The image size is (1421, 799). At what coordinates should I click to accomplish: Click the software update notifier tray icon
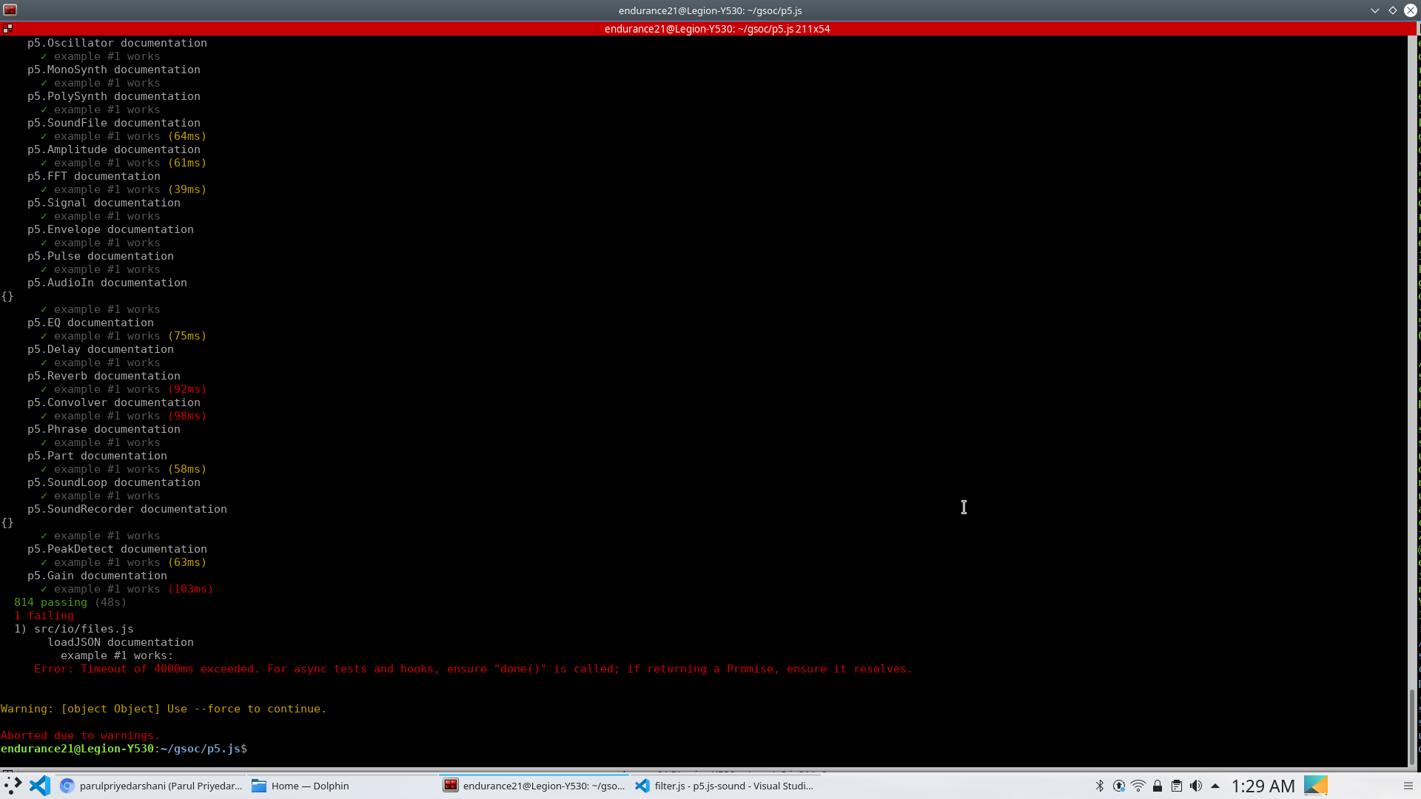click(1120, 786)
